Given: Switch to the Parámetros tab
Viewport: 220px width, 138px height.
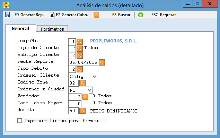Looking at the screenshot, I should coord(52,29).
